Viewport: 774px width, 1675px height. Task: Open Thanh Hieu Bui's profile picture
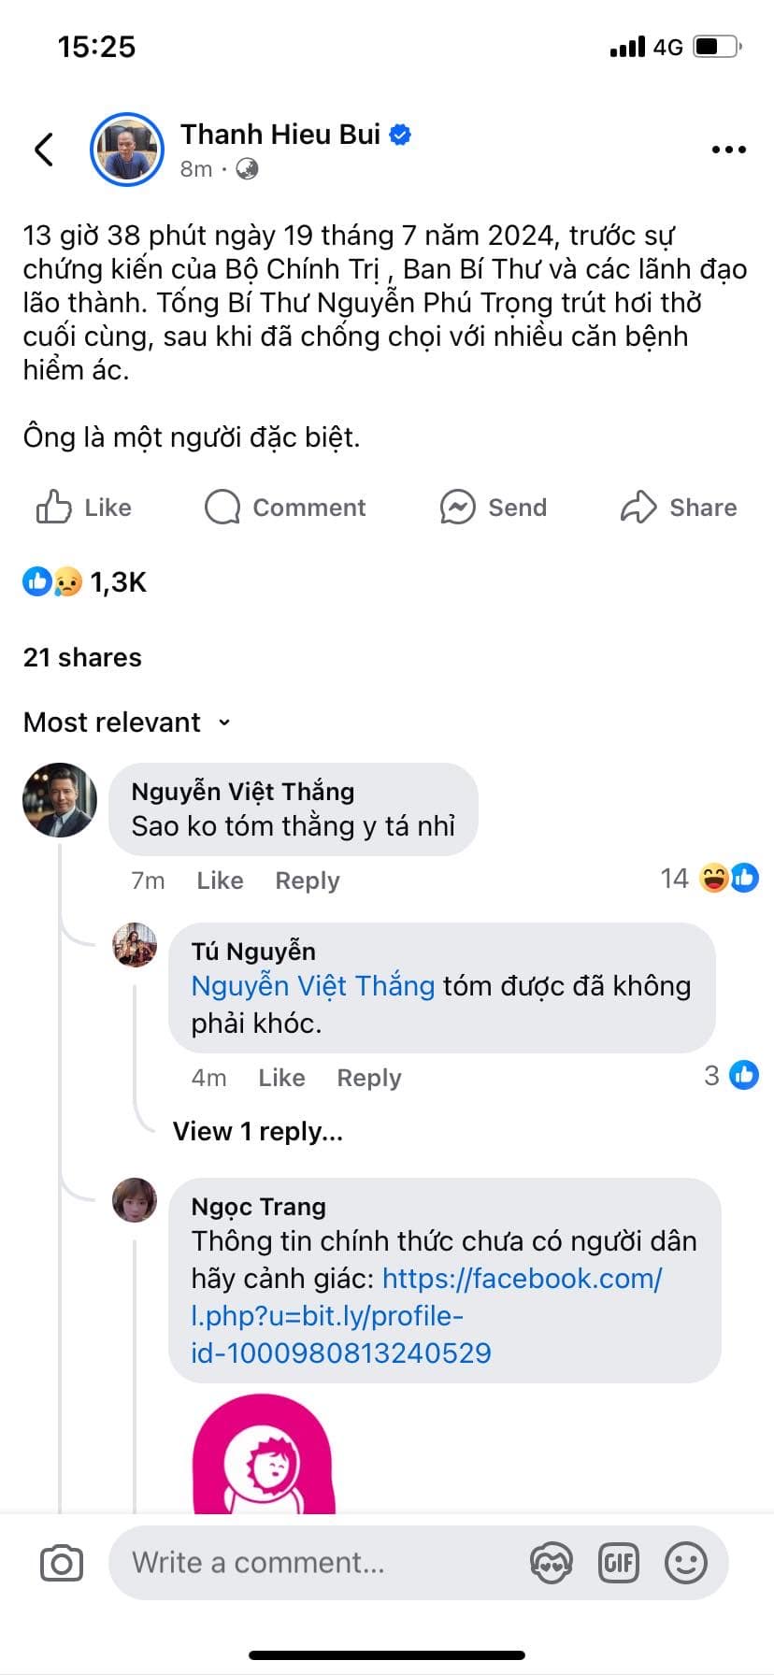click(127, 150)
